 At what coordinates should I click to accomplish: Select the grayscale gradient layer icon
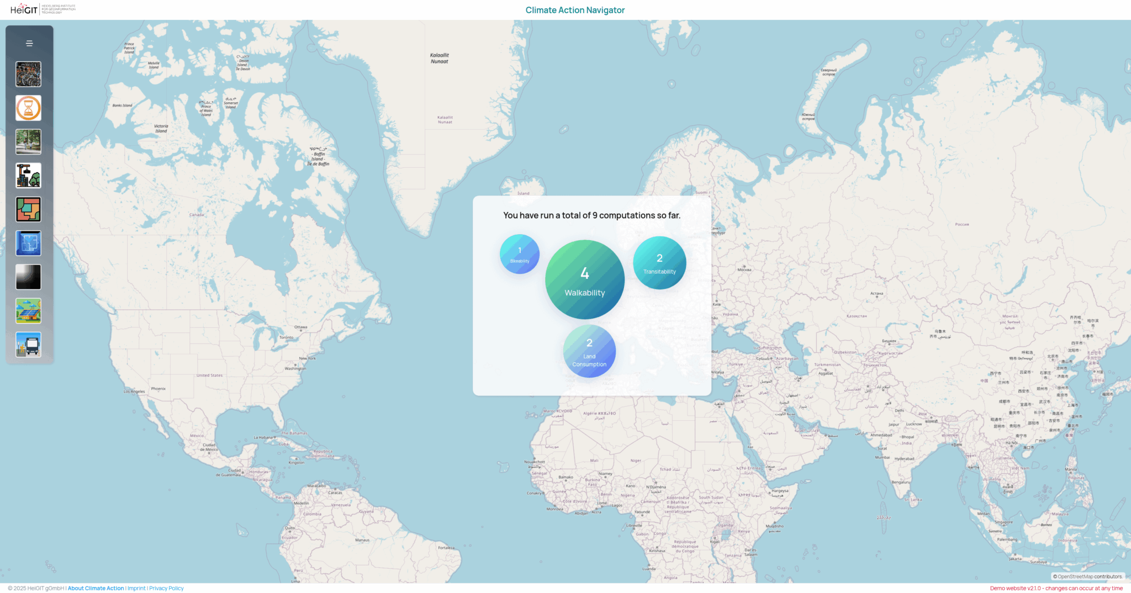[28, 277]
